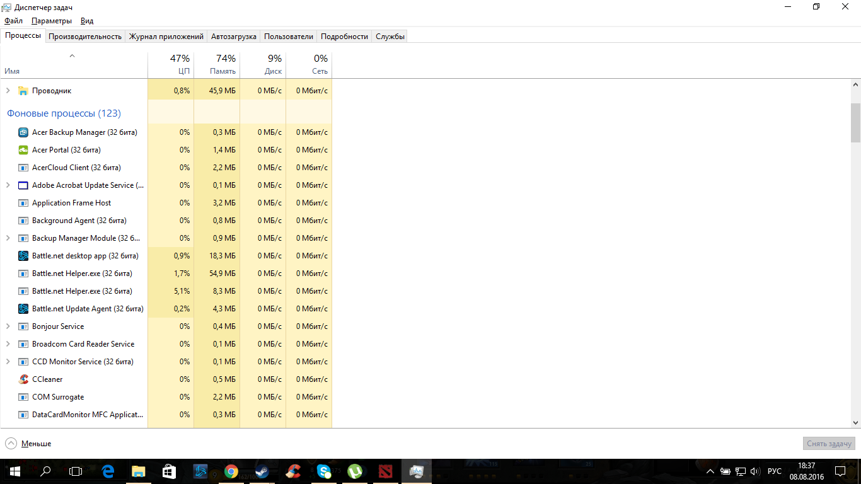The image size is (861, 484).
Task: Select Battle.net Helper.exe row using 54,9 МБ
Action: tap(166, 274)
